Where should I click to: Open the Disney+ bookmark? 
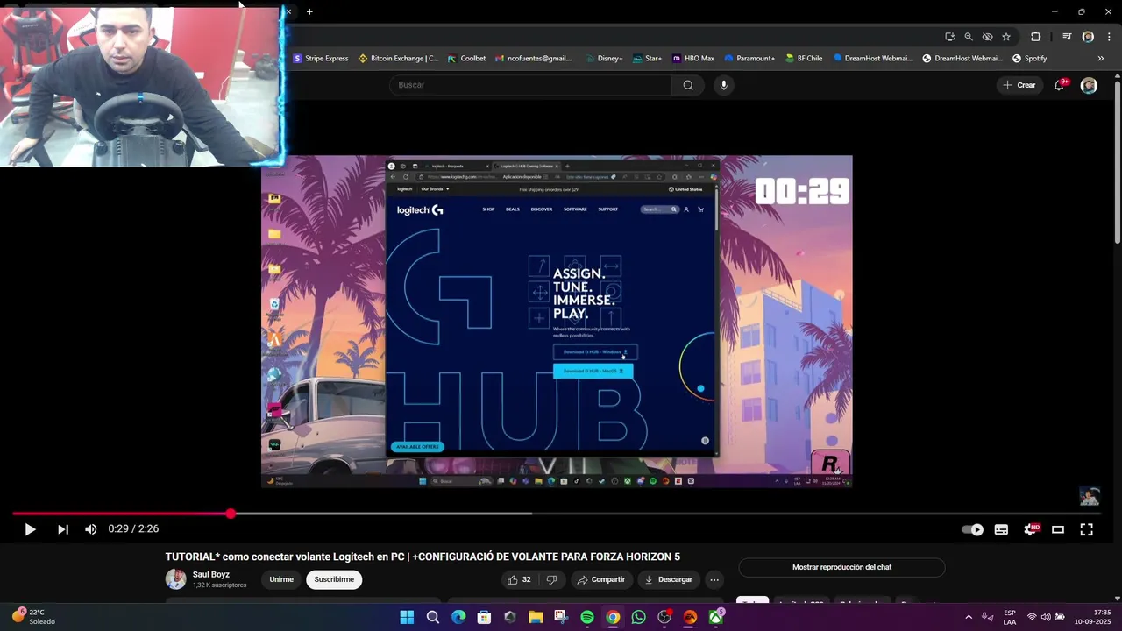(x=603, y=59)
